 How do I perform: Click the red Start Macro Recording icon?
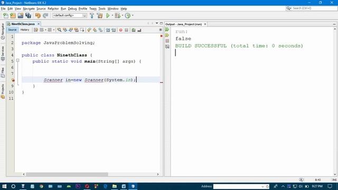tap(121, 30)
